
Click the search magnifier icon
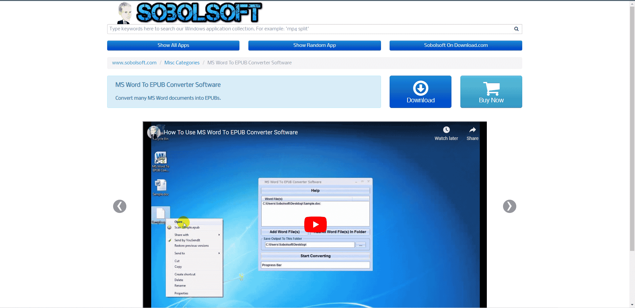[x=516, y=29]
